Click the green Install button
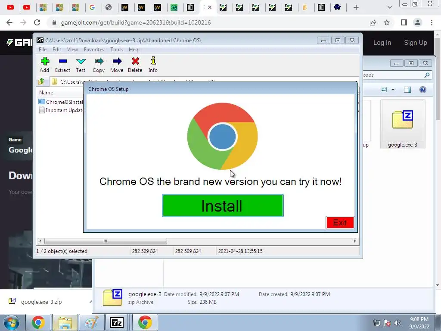This screenshot has height=331, width=441. pos(223,206)
